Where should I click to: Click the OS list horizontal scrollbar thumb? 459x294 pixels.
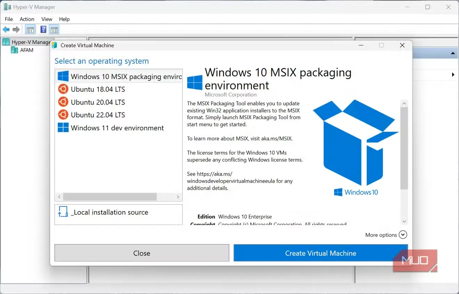(x=110, y=197)
